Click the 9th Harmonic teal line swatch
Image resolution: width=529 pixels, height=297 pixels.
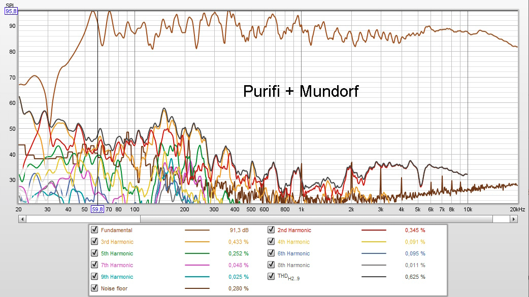click(x=197, y=277)
